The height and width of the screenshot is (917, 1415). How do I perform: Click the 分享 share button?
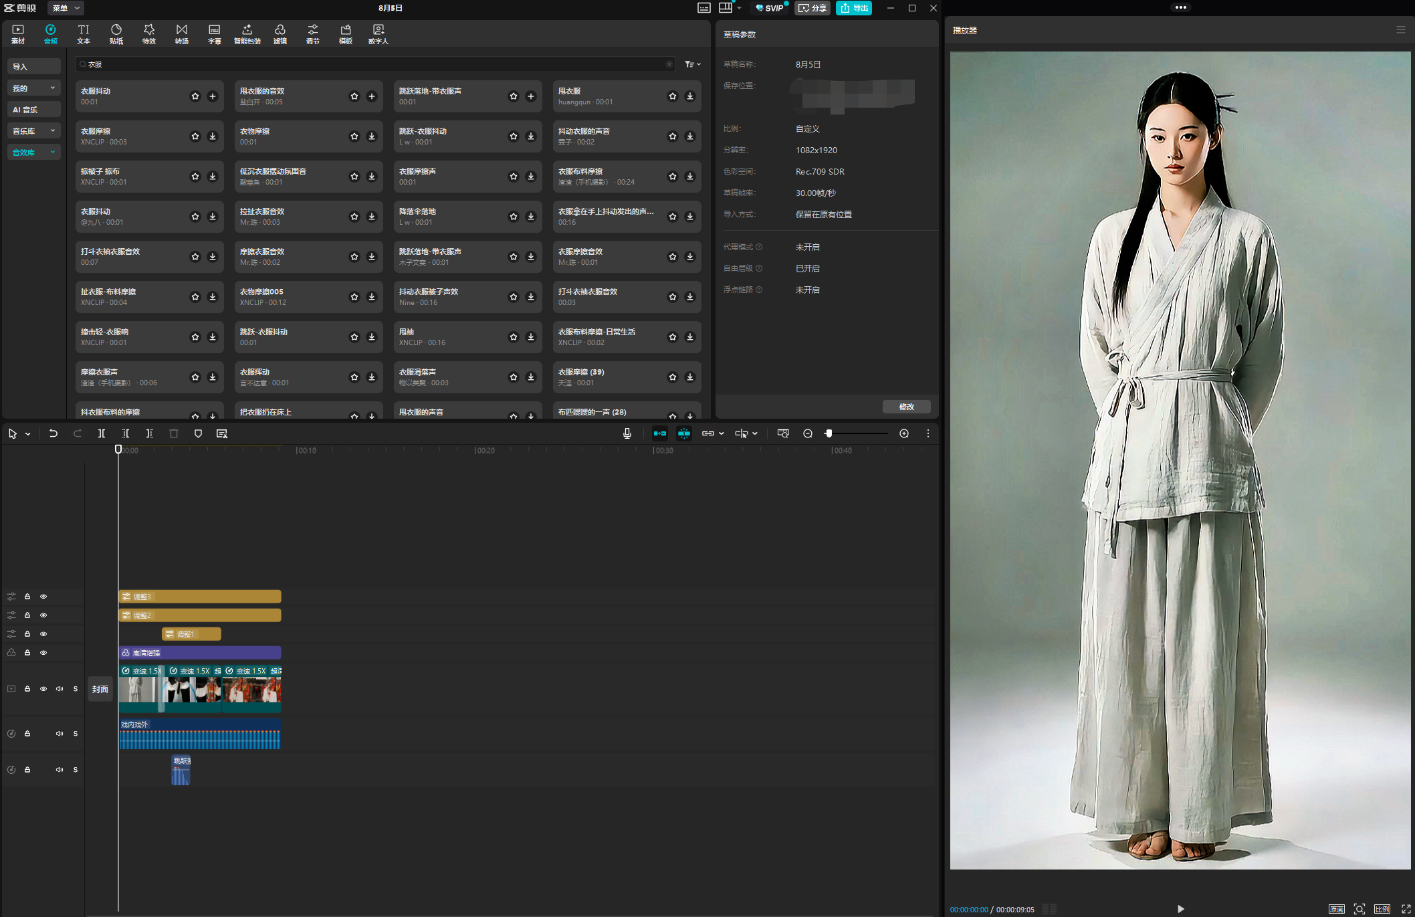[x=812, y=8]
